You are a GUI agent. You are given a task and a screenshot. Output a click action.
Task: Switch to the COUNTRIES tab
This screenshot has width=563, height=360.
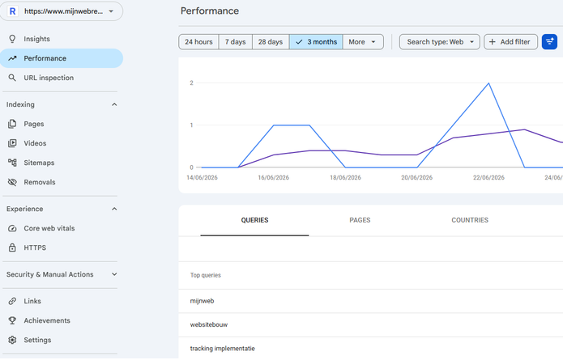[470, 220]
